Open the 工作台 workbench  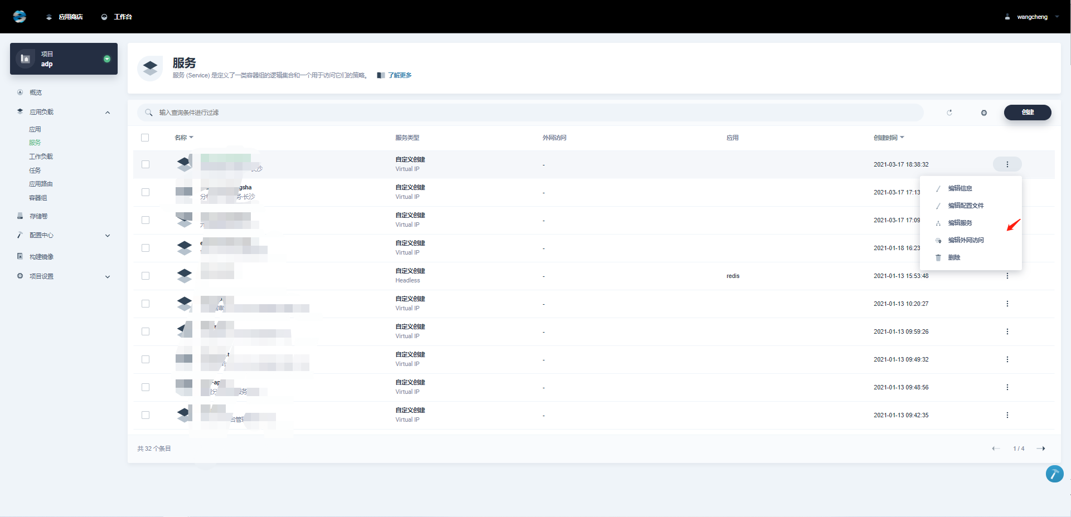pyautogui.click(x=117, y=17)
